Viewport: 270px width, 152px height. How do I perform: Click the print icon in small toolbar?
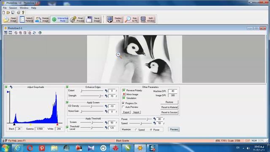[x=19, y=12]
